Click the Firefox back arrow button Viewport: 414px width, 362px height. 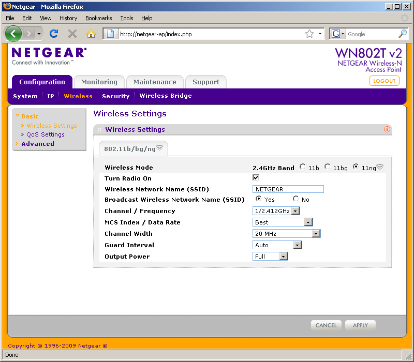[13, 34]
